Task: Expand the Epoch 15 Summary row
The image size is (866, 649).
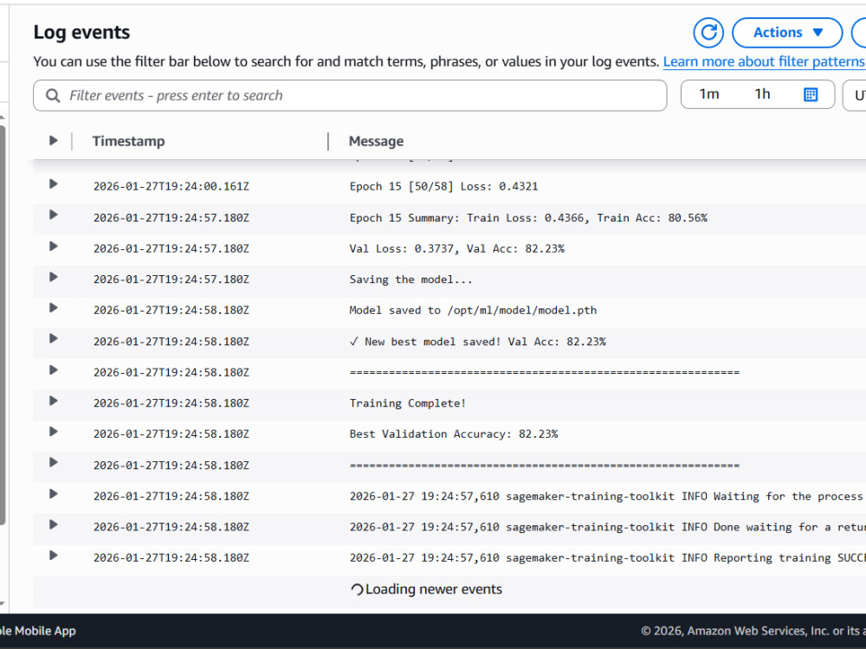Action: click(53, 215)
